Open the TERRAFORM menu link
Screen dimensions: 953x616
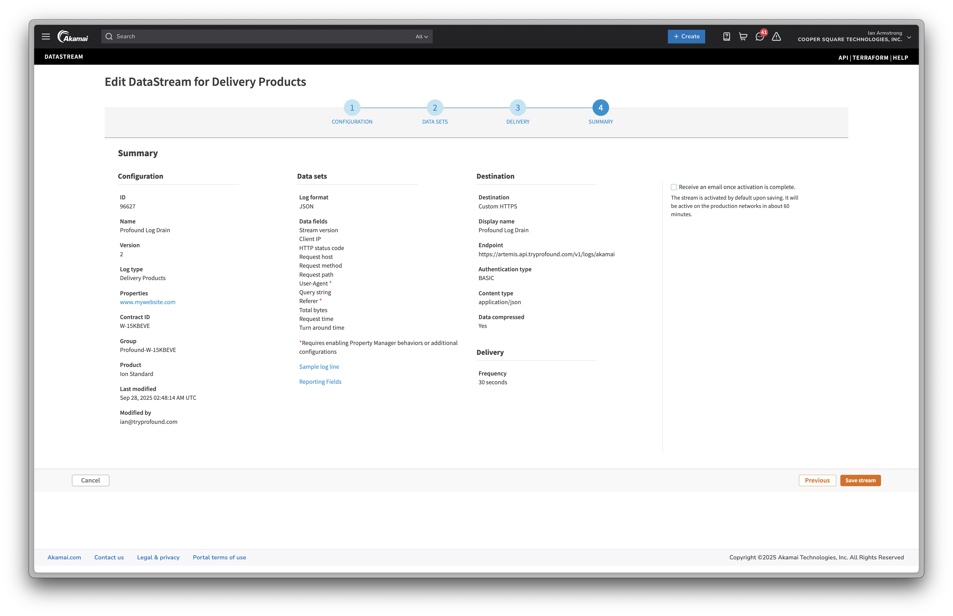click(x=870, y=58)
